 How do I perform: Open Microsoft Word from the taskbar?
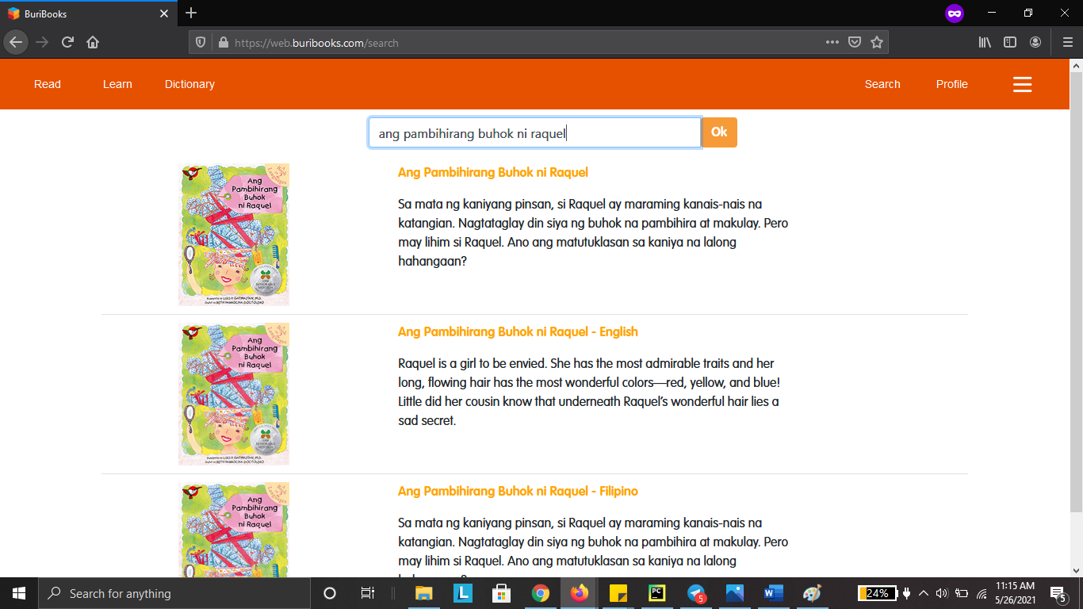pos(774,593)
